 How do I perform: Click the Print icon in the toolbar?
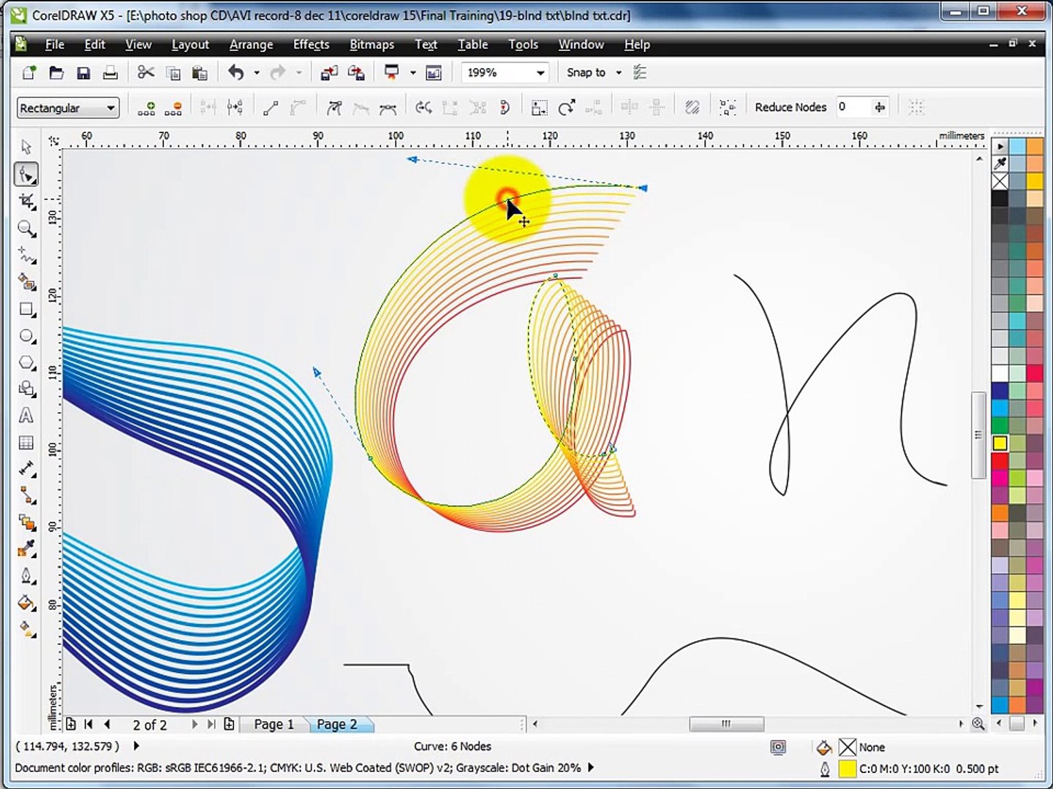click(110, 73)
